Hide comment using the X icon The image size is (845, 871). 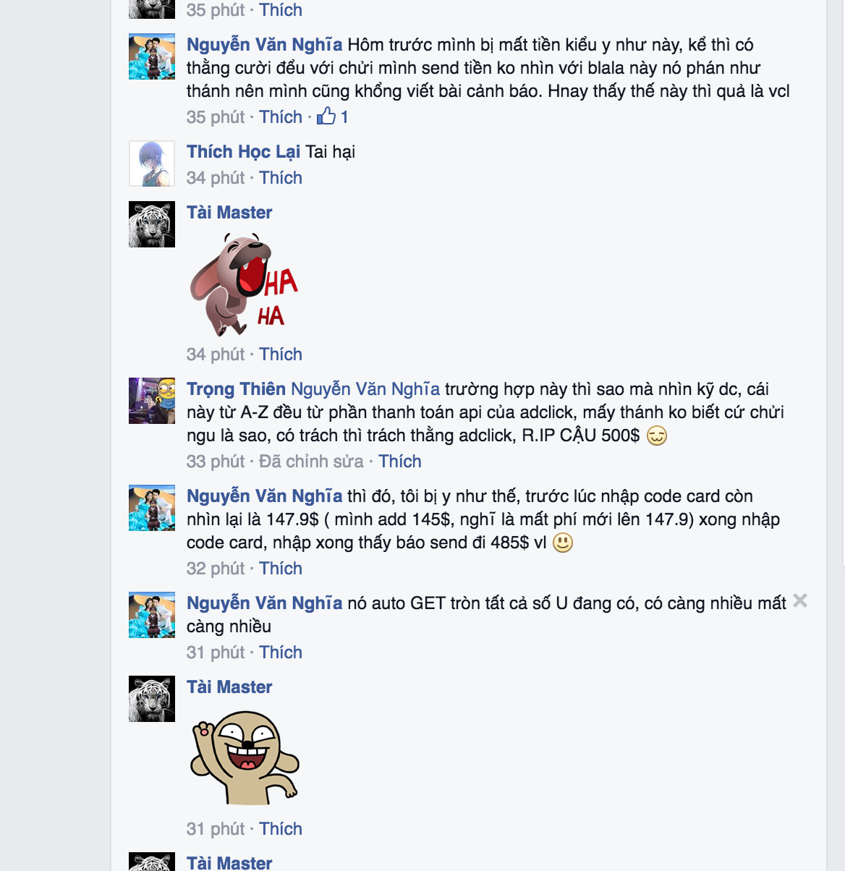(799, 600)
